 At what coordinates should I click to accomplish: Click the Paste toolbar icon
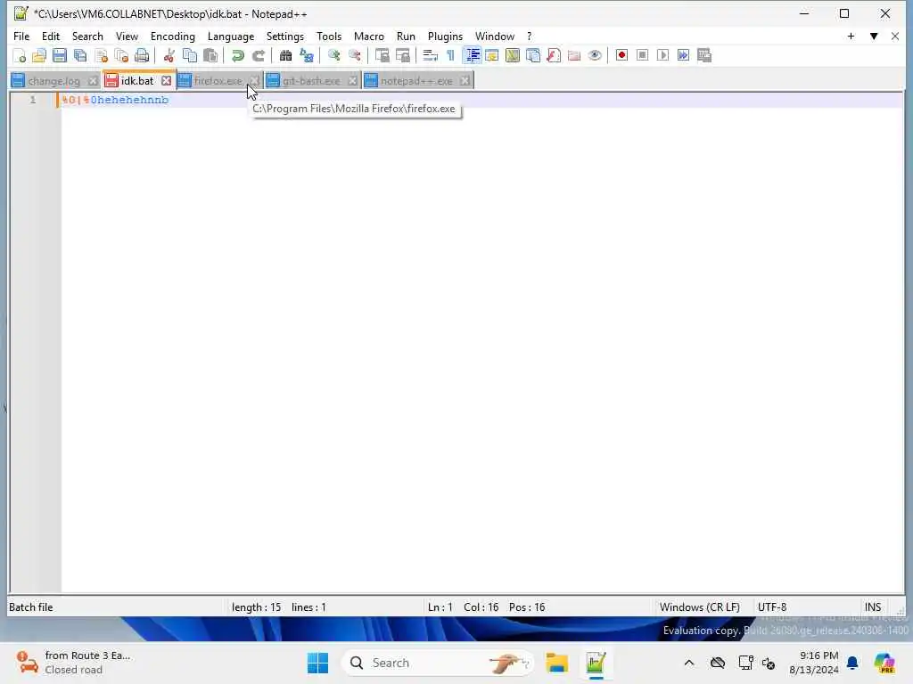[x=210, y=55]
